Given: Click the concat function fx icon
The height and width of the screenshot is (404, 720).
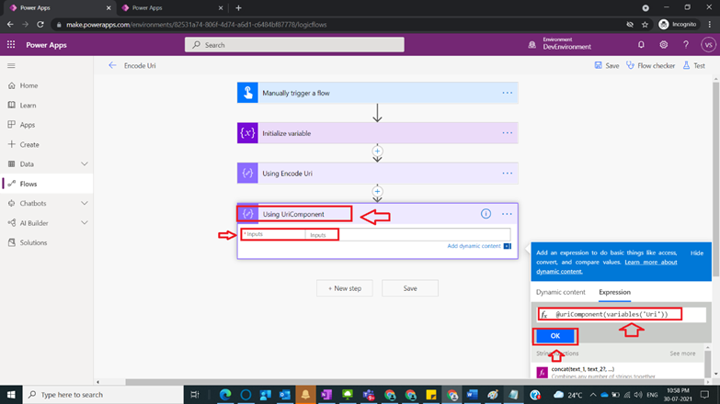Looking at the screenshot, I should [x=543, y=372].
